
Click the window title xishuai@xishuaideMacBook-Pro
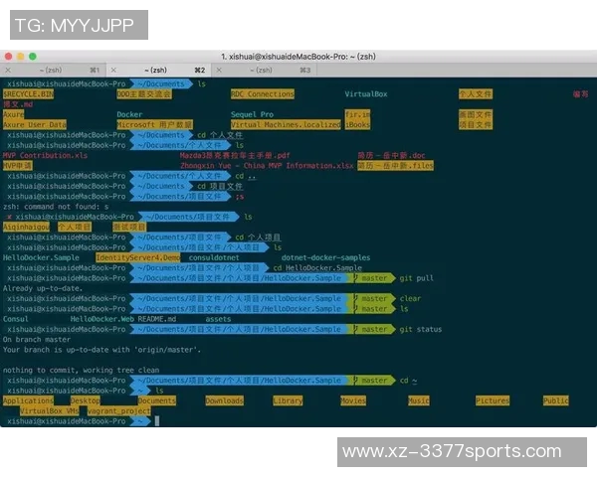298,57
